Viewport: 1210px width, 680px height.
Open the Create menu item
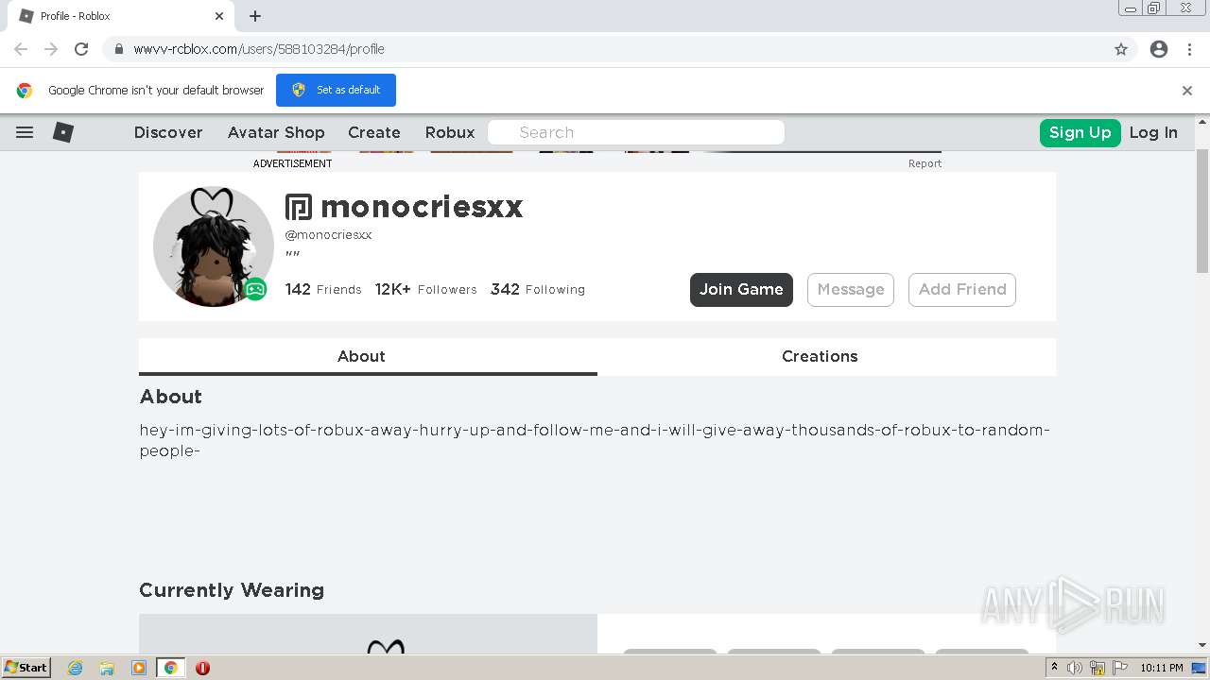point(374,132)
